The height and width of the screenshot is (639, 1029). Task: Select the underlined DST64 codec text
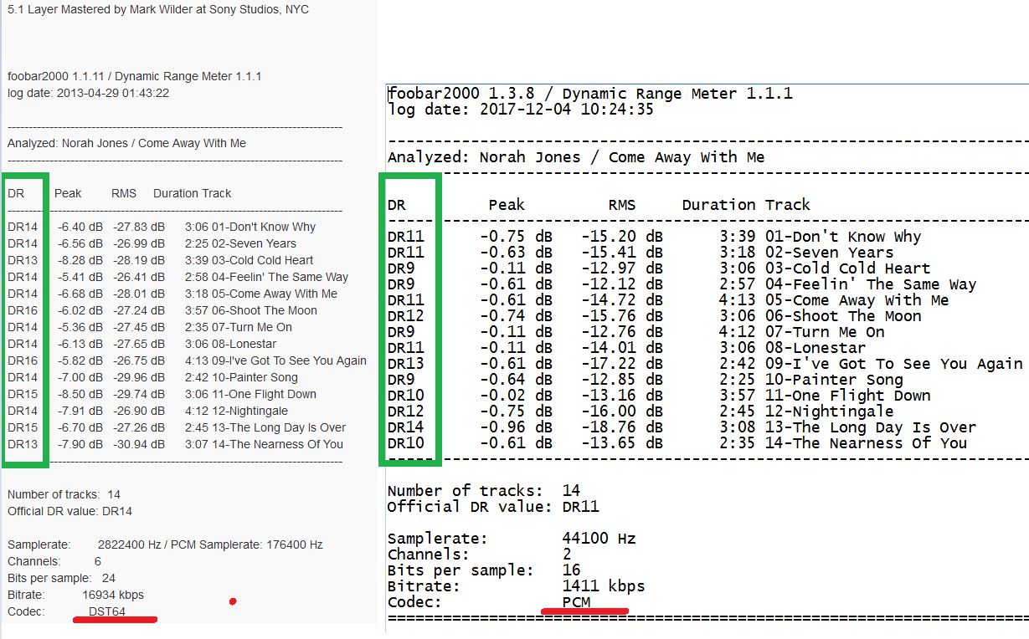pos(106,611)
